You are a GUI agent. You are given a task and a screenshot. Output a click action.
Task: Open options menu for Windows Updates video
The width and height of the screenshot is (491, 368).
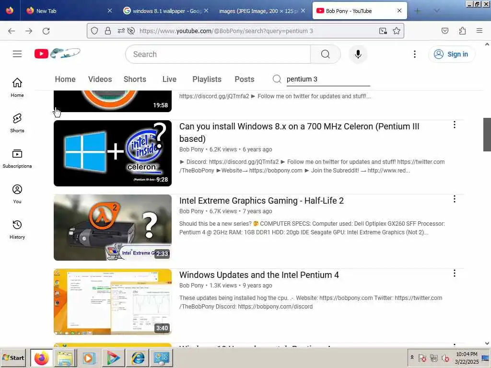[x=455, y=273]
